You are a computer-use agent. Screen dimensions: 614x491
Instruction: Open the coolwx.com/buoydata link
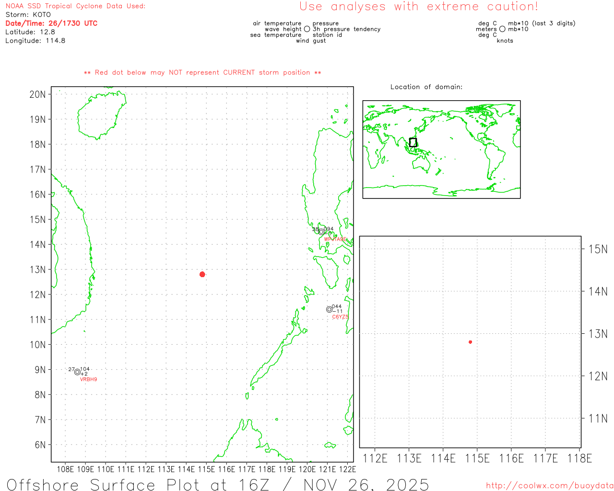[x=550, y=486]
